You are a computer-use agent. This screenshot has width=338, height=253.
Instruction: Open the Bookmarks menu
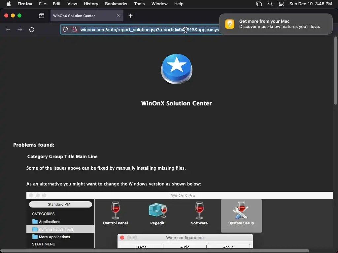(116, 4)
